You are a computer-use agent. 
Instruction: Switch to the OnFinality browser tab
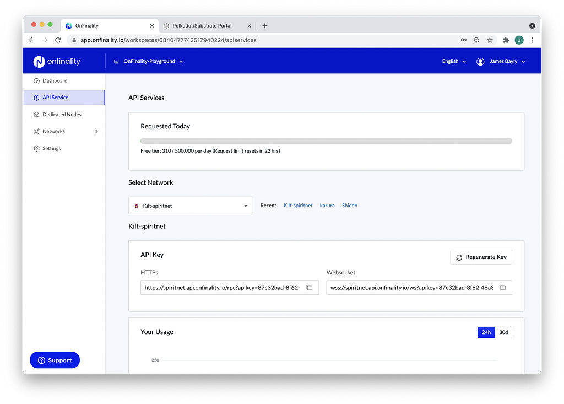[110, 25]
